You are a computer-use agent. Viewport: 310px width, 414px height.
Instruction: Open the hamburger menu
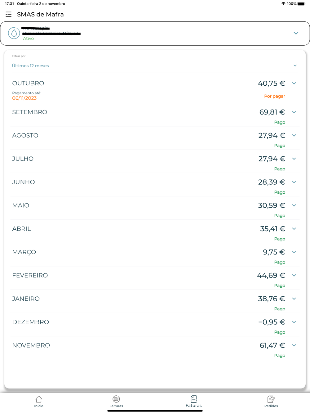click(x=9, y=14)
